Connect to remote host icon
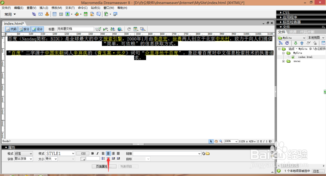 point(280,43)
